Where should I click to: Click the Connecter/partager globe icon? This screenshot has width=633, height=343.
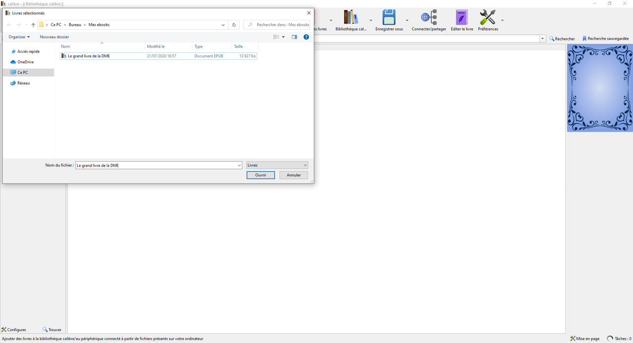pos(429,18)
